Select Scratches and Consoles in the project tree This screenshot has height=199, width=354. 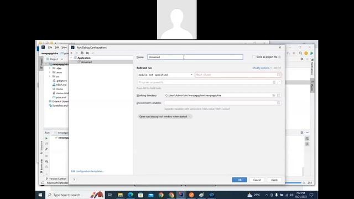click(58, 106)
